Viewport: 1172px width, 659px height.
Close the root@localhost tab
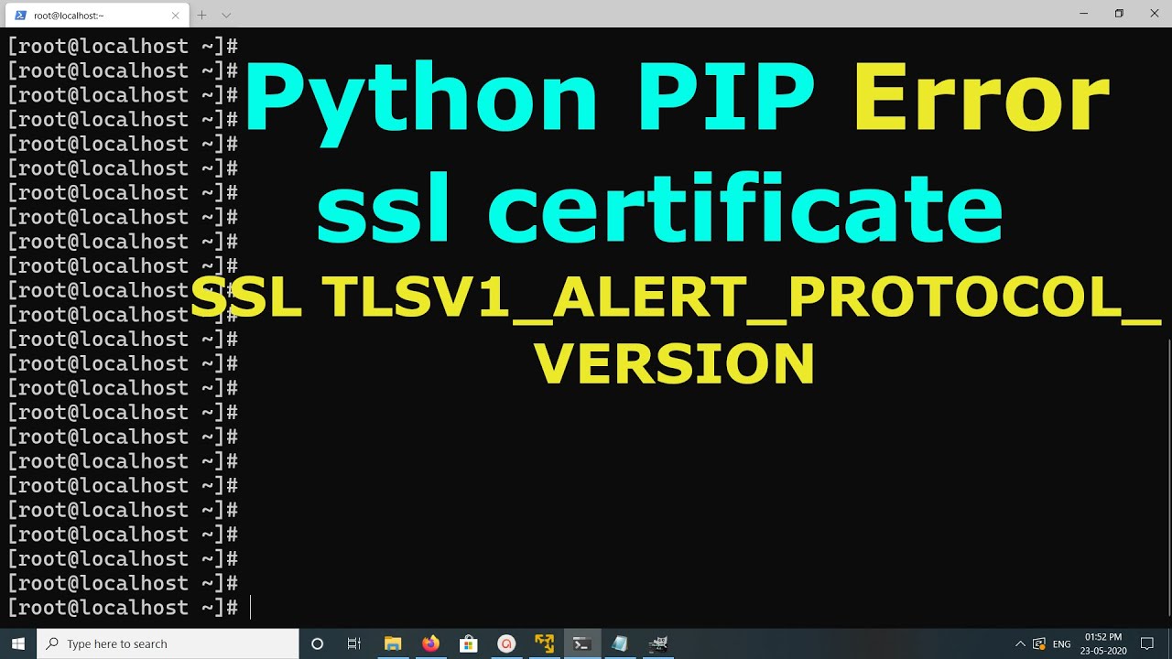pos(176,15)
